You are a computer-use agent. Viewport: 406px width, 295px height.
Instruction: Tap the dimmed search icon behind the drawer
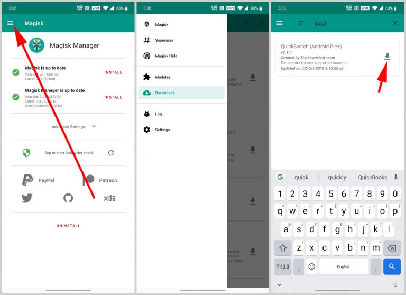click(x=262, y=23)
